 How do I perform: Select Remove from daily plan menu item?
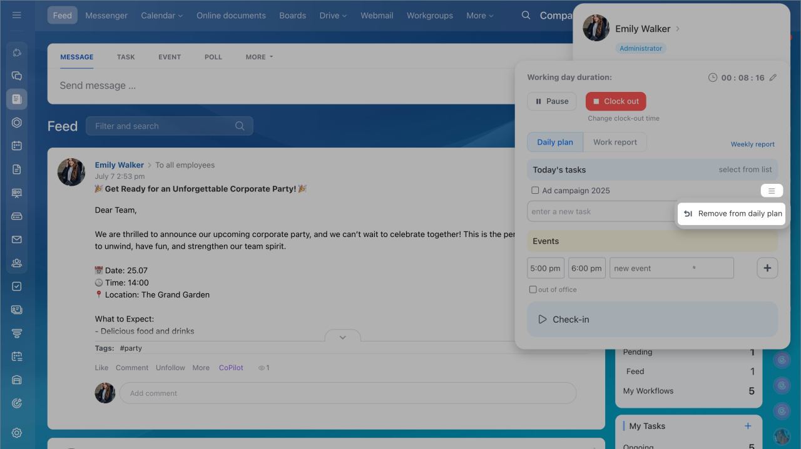click(x=732, y=214)
